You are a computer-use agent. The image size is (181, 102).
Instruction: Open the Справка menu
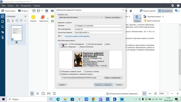36,6
